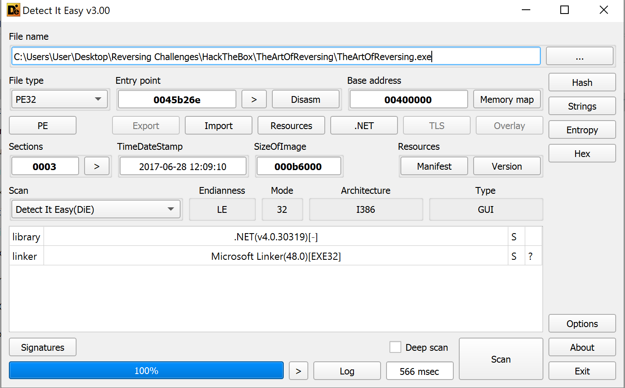Viewport: 625px width, 388px height.
Task: Open file browser with the '...' button
Action: [x=579, y=56]
